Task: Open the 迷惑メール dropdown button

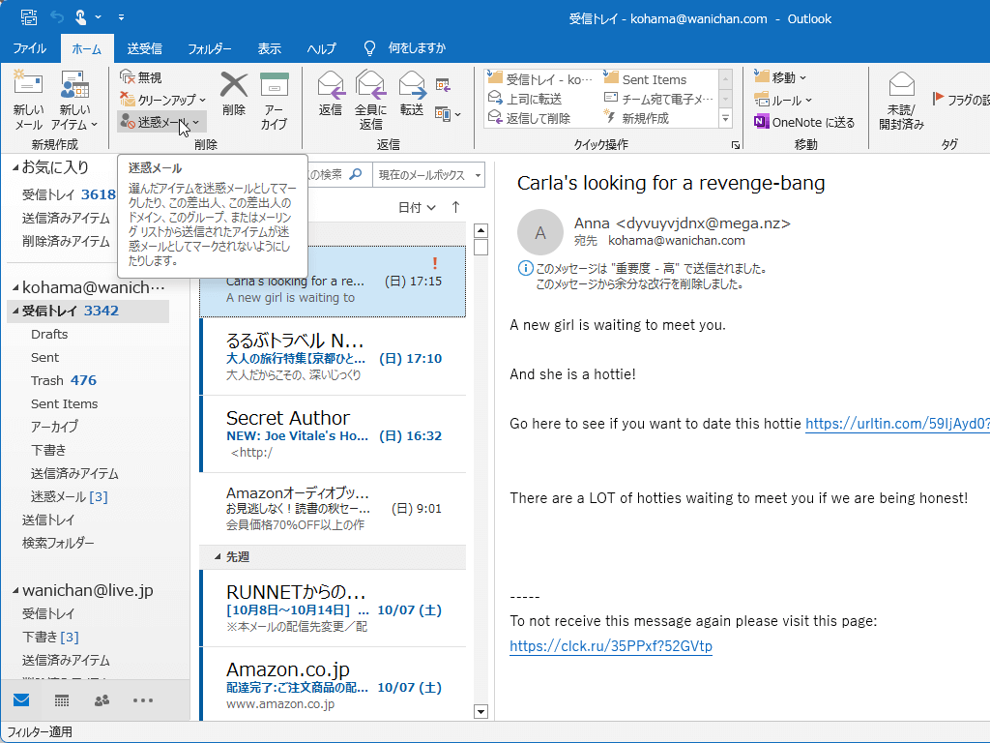Action: tap(161, 122)
